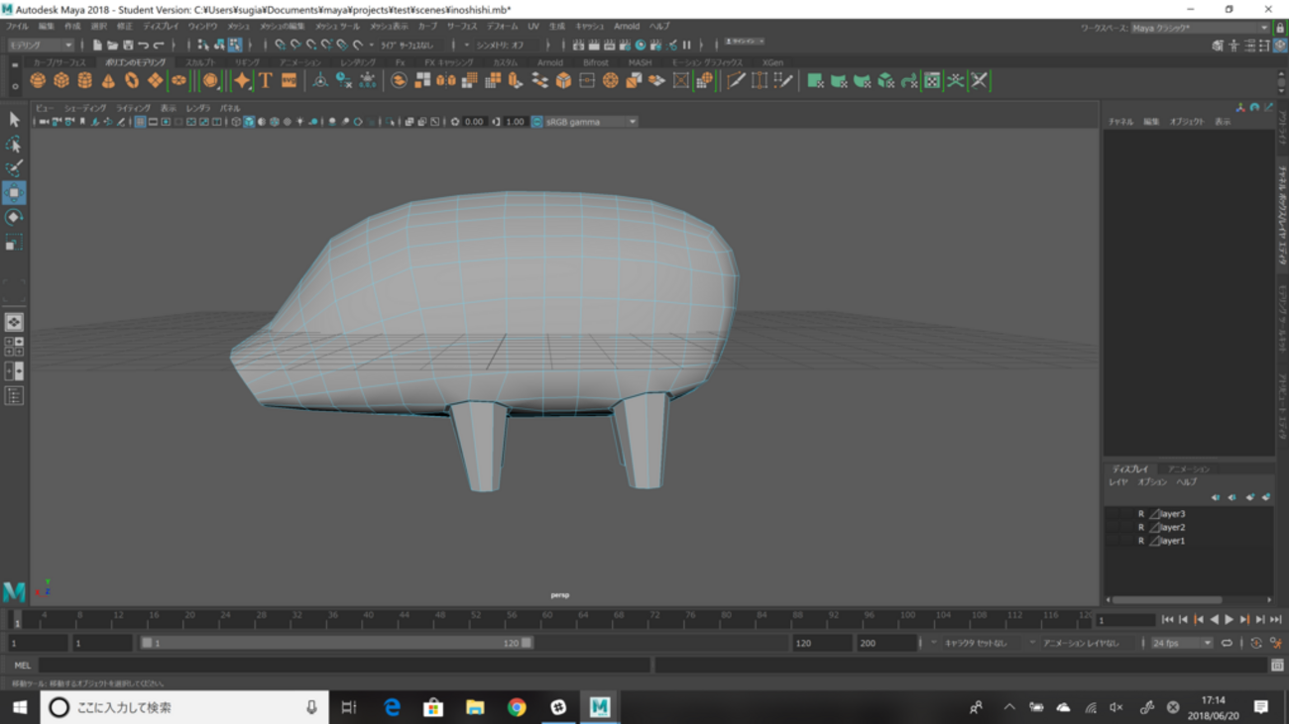Toggle layer3 visibility box
The image size is (1289, 724).
point(1113,514)
